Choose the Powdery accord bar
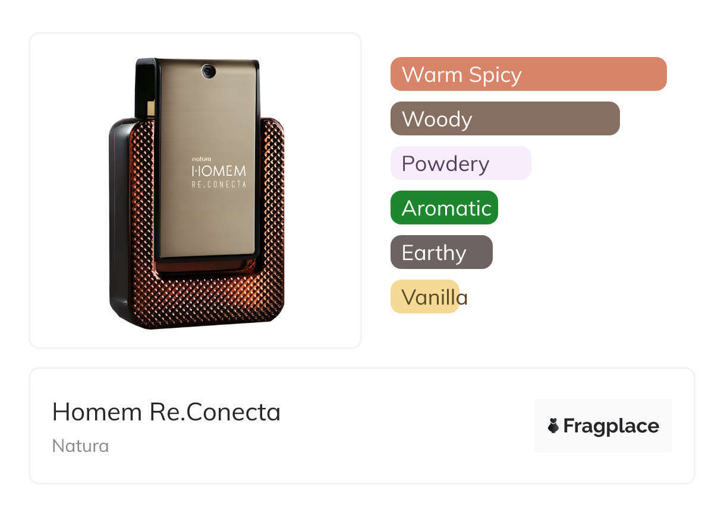Viewport: 724px width, 513px height. [461, 163]
